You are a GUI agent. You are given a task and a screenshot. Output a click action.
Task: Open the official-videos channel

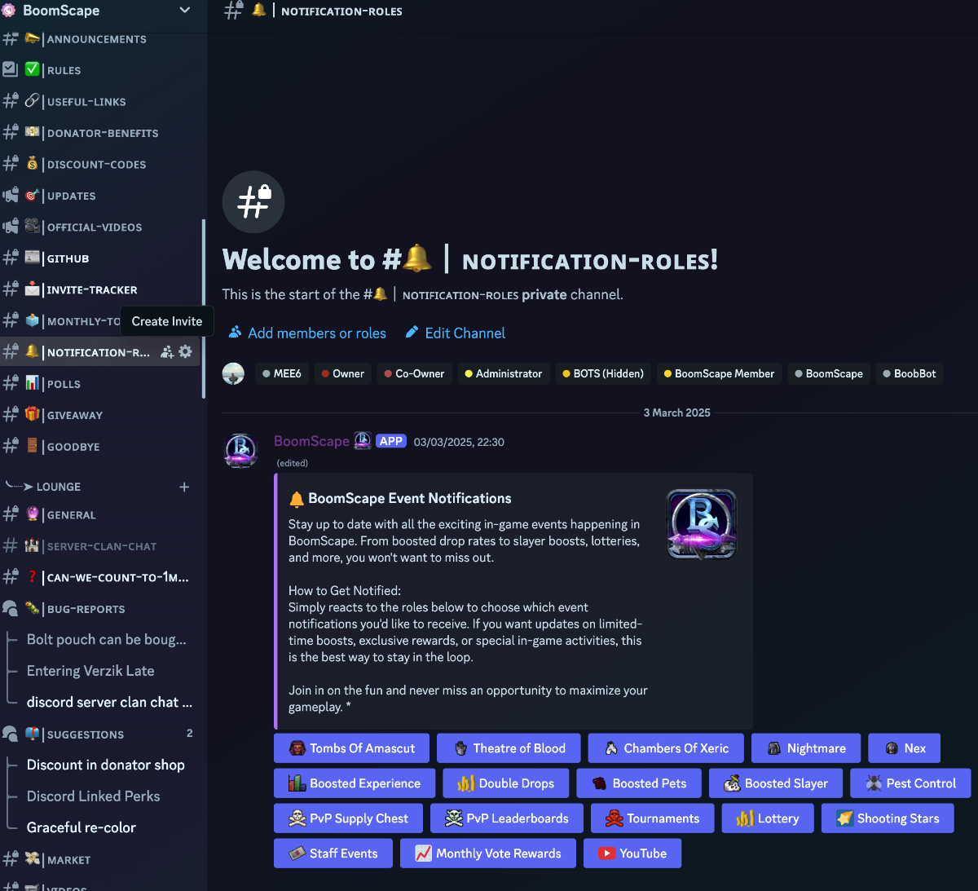pos(100,227)
